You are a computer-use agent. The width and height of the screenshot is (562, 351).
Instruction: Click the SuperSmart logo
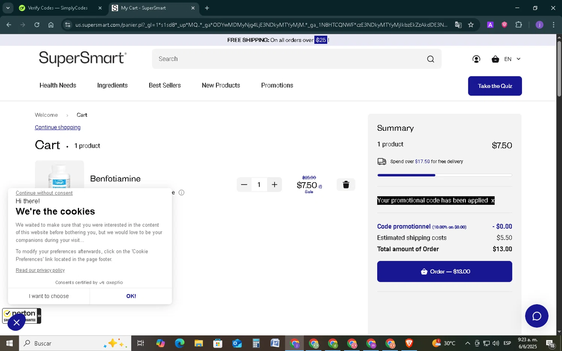(83, 59)
